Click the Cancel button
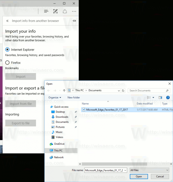Image resolution: width=173 pixels, height=182 pixels. [x=160, y=177]
